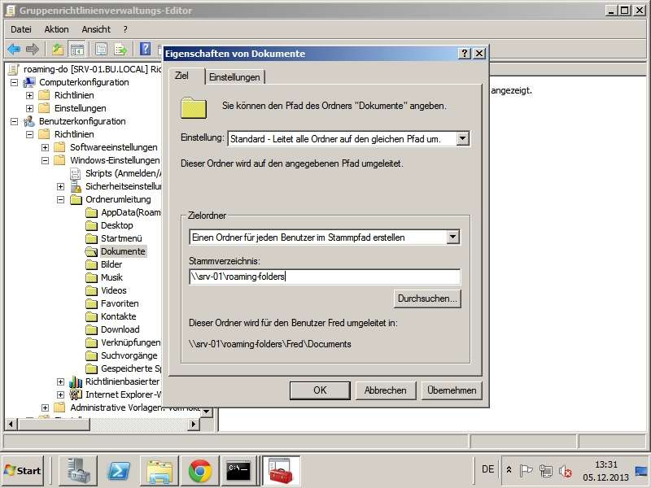The height and width of the screenshot is (488, 651).
Task: Select the Startmenü folder in tree
Action: (121, 238)
